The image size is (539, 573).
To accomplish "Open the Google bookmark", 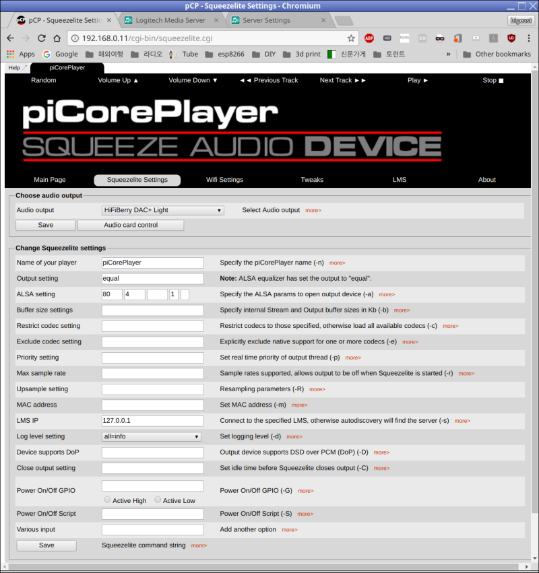I will (x=61, y=54).
